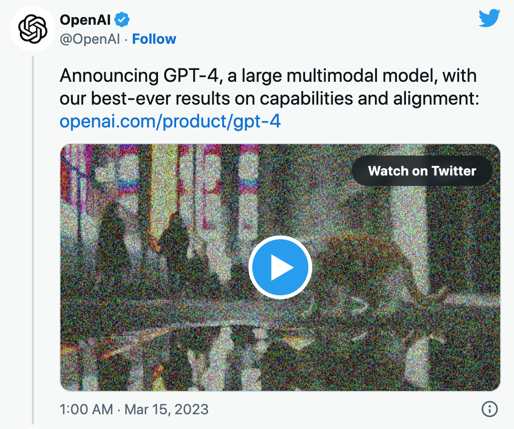Click the @OpenAI handle
Viewport: 514px width, 429px height.
89,39
